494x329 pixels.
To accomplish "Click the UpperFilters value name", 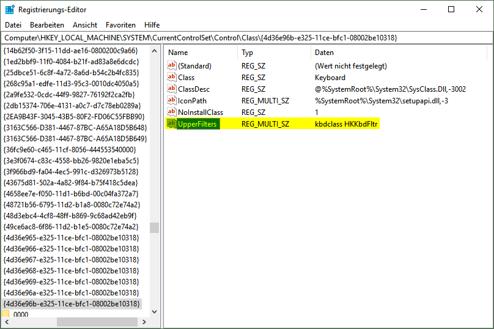I will (197, 124).
